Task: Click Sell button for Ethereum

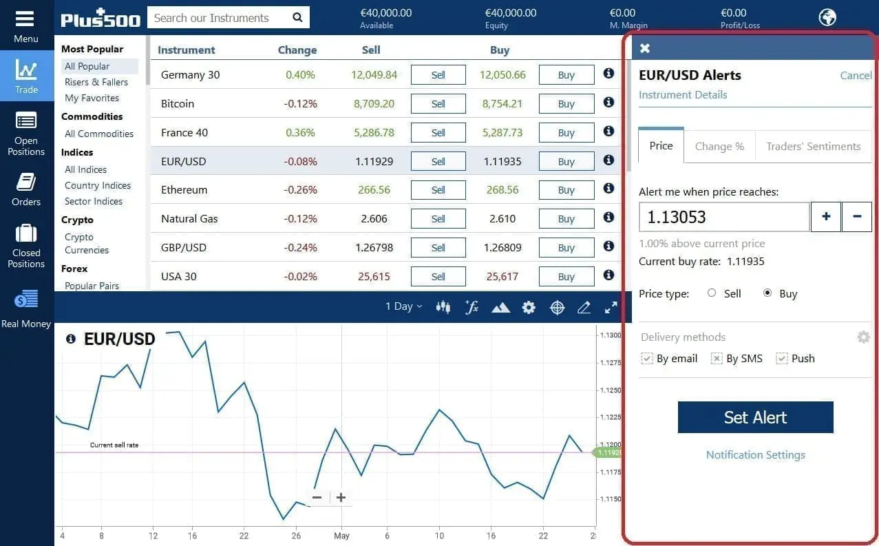Action: coord(438,189)
